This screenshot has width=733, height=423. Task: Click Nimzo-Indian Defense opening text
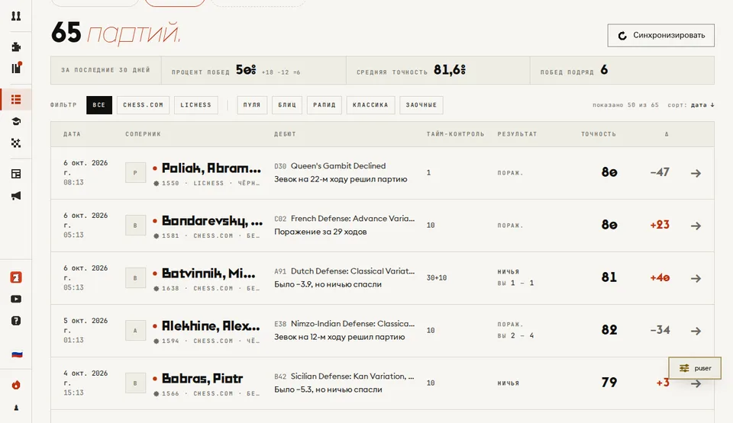click(x=353, y=324)
